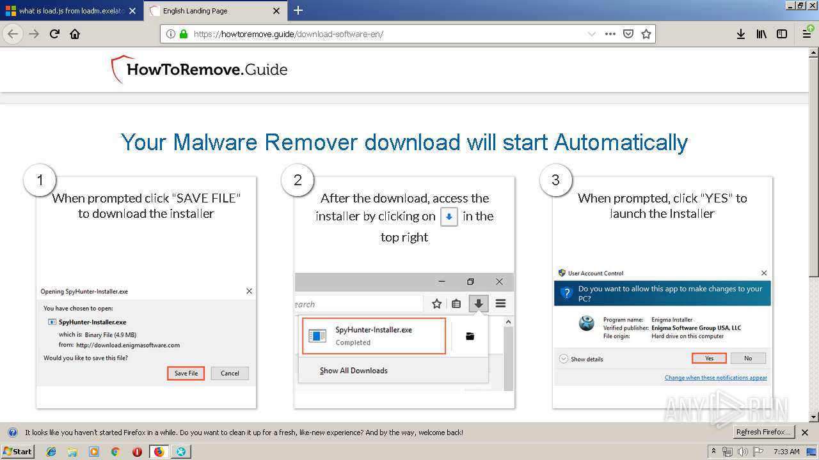Close the 'what is load.js' tab
The height and width of the screenshot is (460, 819).
[x=132, y=11]
